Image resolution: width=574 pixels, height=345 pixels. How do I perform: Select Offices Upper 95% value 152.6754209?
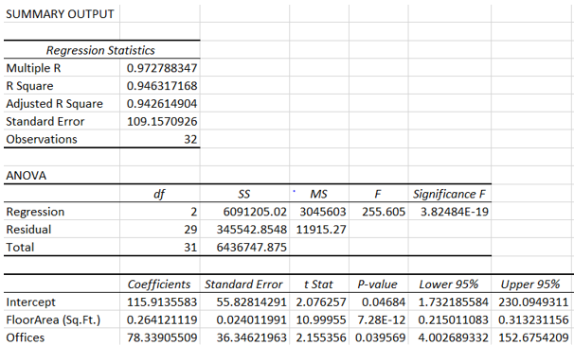point(533,337)
